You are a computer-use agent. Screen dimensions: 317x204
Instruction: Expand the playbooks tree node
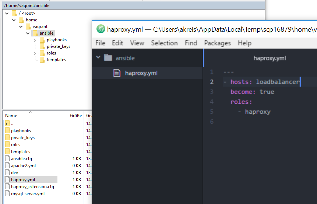(x=35, y=40)
